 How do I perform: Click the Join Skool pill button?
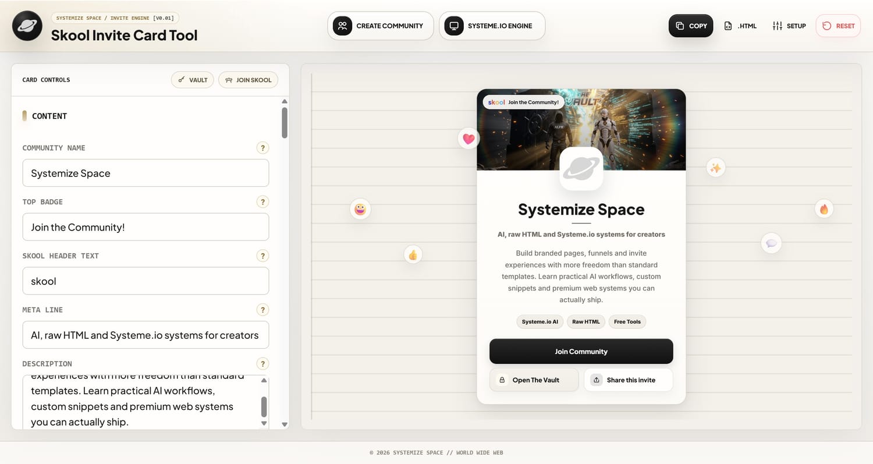click(248, 80)
